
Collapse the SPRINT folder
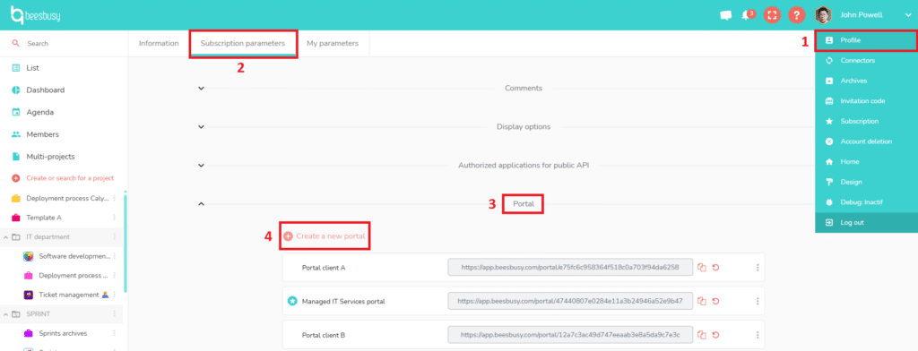5,314
